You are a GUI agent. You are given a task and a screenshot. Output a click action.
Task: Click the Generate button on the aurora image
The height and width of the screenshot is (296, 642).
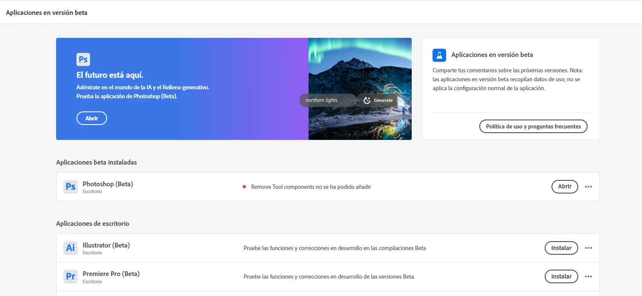click(378, 100)
